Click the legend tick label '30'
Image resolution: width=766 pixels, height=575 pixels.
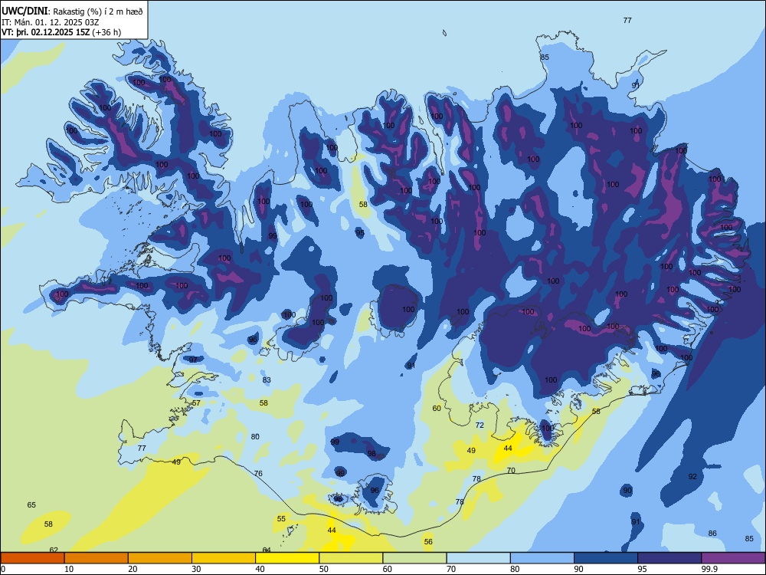[x=196, y=569]
